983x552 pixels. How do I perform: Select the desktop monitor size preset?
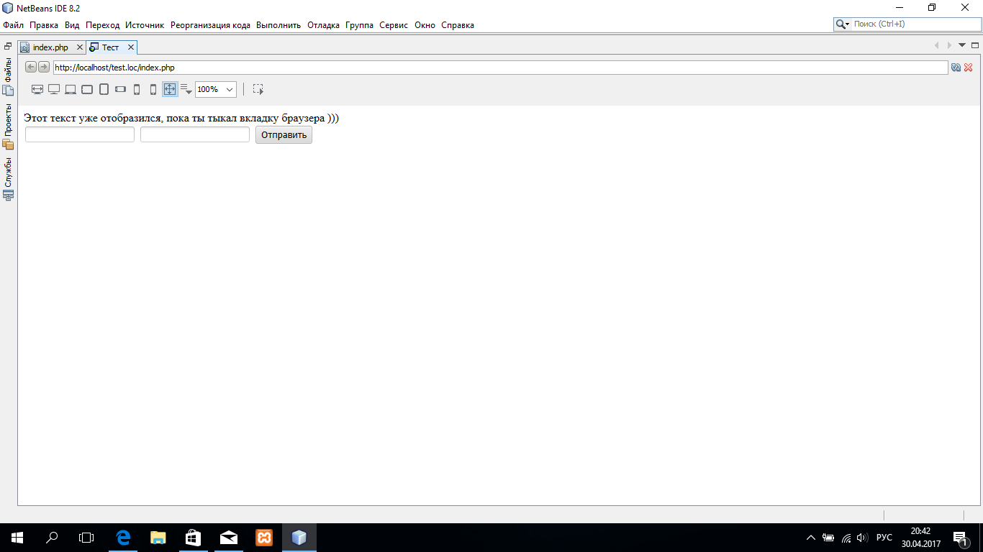[x=54, y=89]
